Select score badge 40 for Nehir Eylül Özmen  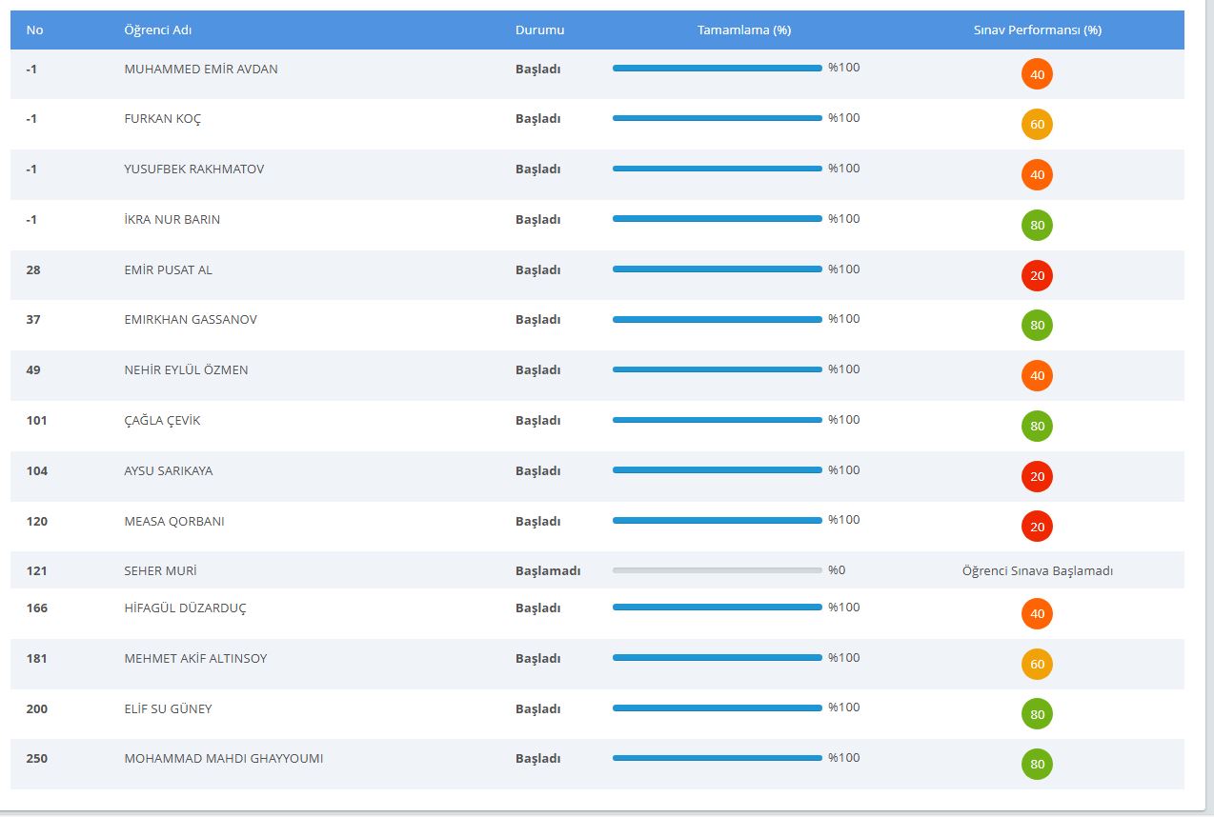1037,376
